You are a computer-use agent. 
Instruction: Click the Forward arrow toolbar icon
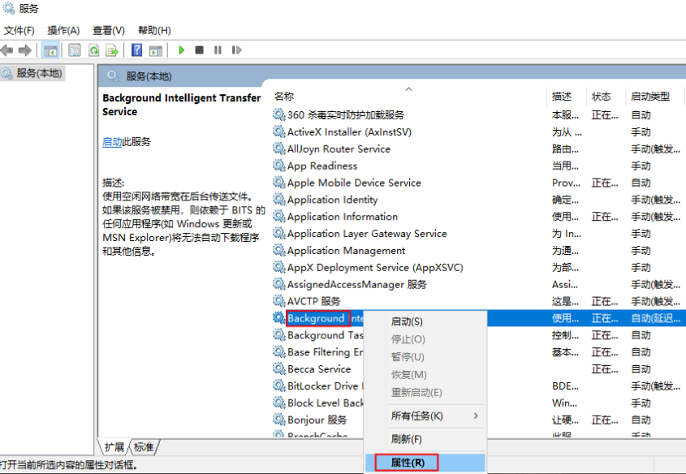pyautogui.click(x=25, y=50)
